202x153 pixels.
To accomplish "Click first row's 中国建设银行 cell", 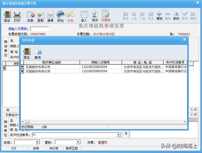I will 175,67.
